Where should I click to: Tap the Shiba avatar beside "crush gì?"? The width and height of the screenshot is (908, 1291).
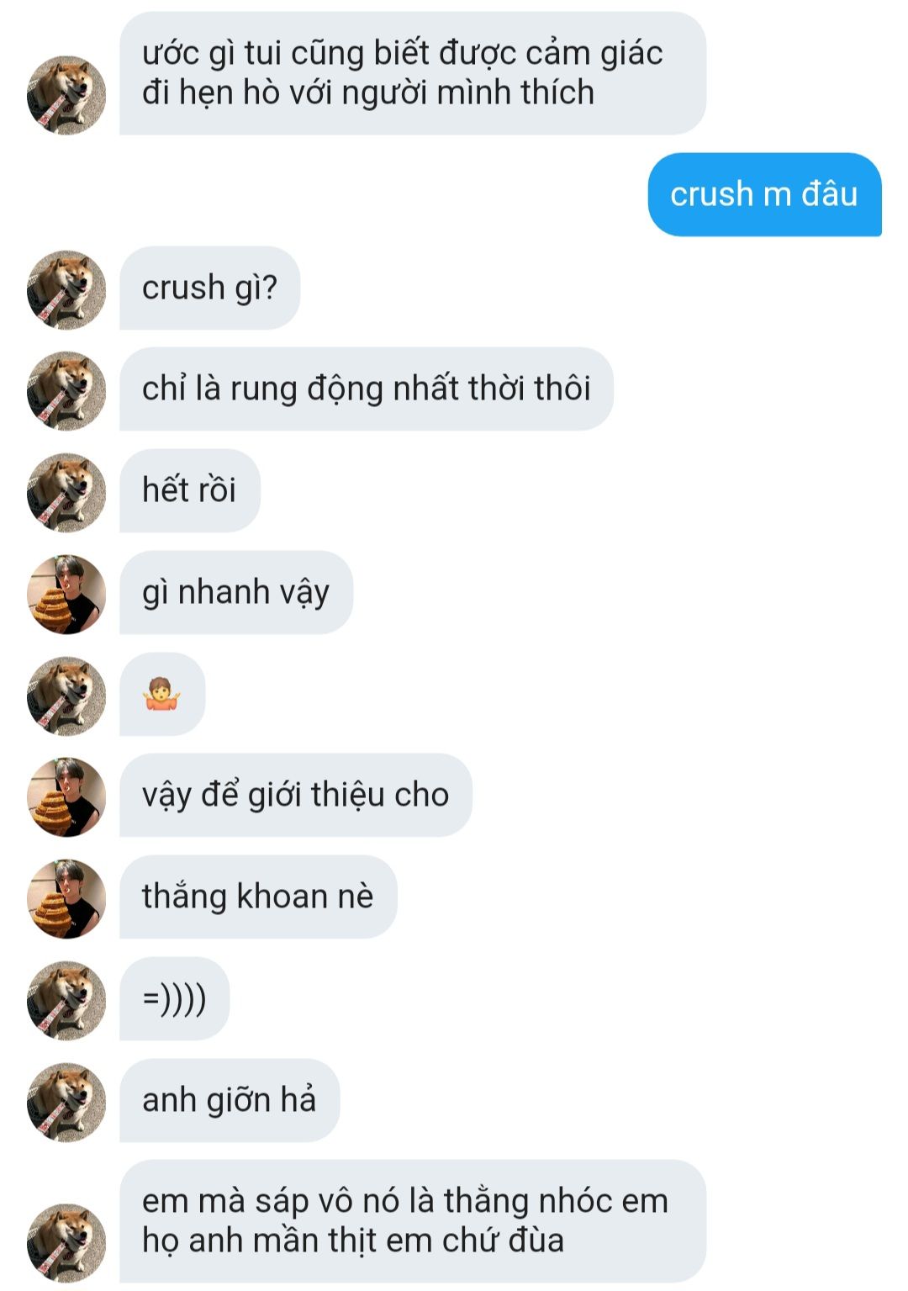66,289
